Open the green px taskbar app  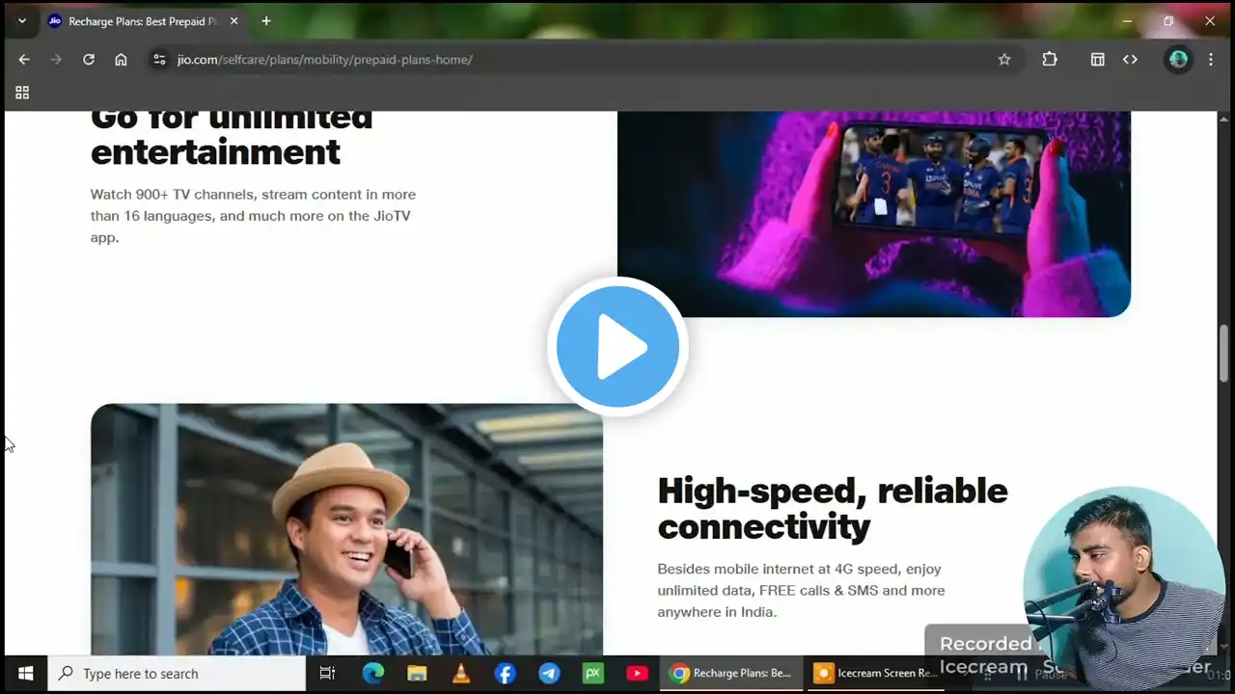click(x=593, y=673)
